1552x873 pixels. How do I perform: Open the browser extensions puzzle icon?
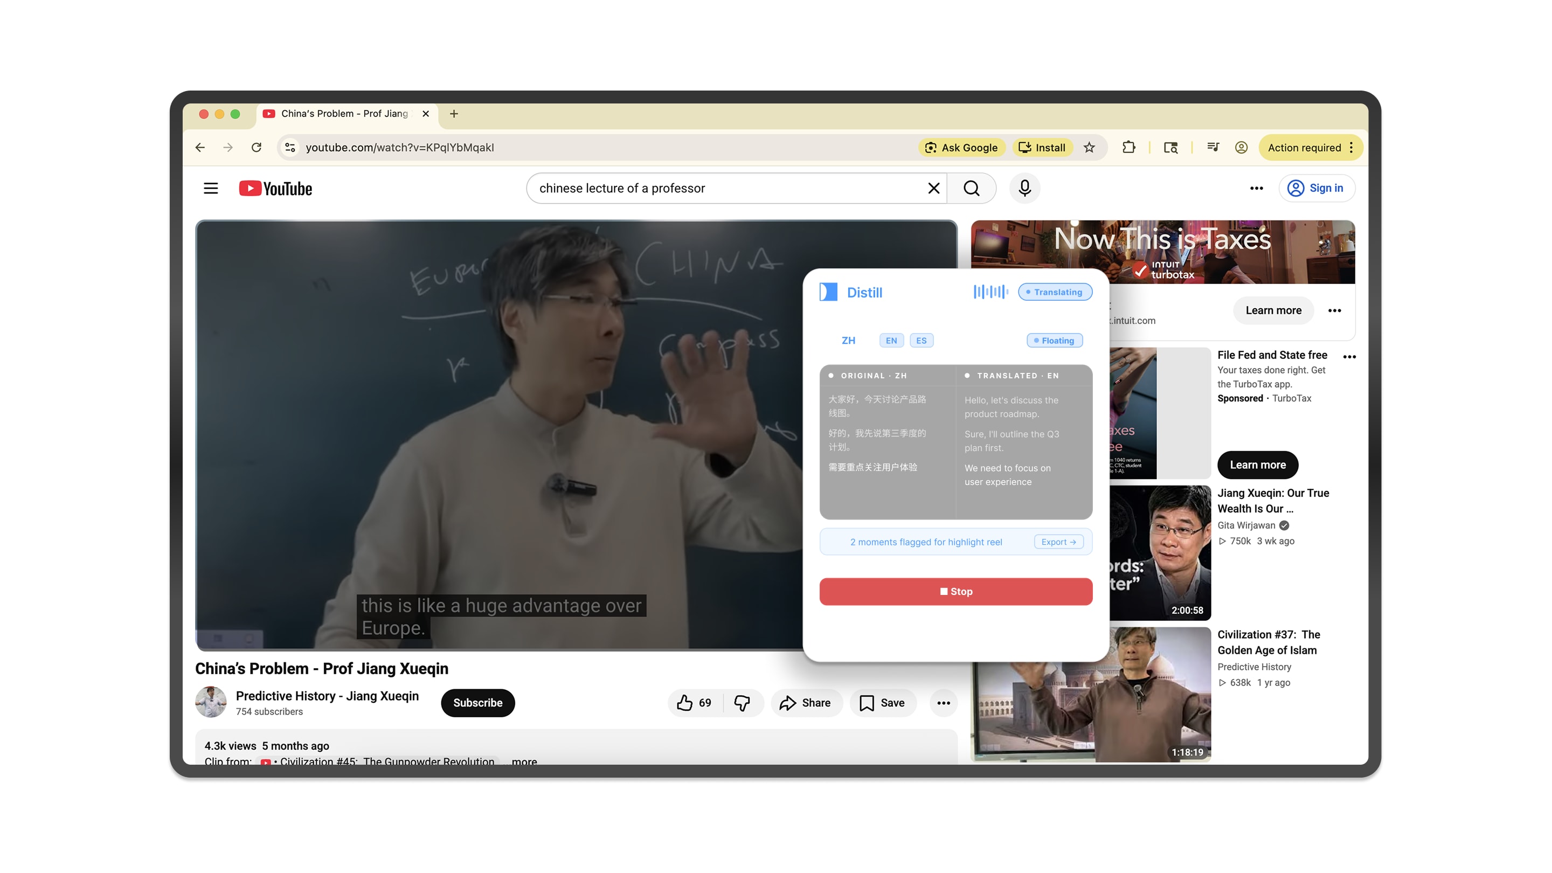(x=1128, y=148)
